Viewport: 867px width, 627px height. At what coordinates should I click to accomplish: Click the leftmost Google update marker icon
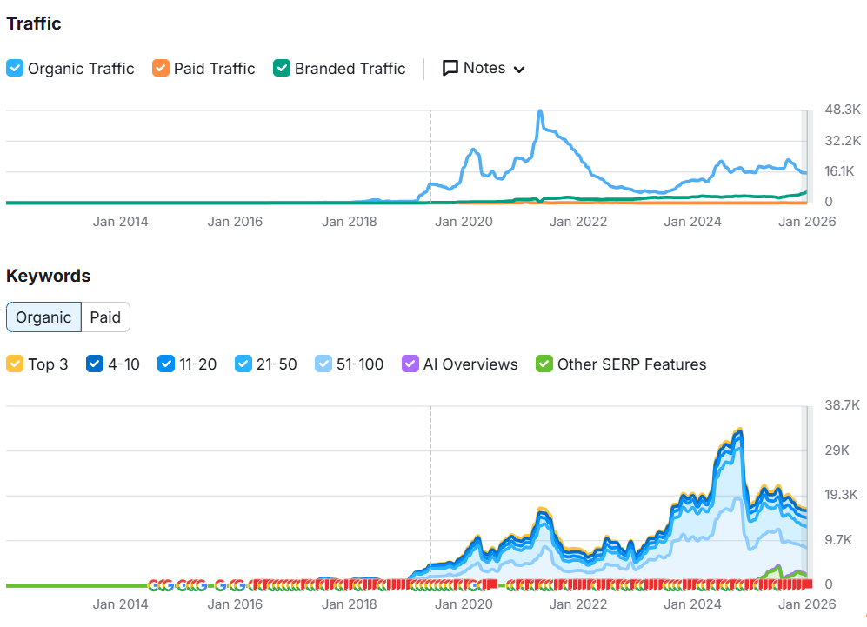coord(154,585)
